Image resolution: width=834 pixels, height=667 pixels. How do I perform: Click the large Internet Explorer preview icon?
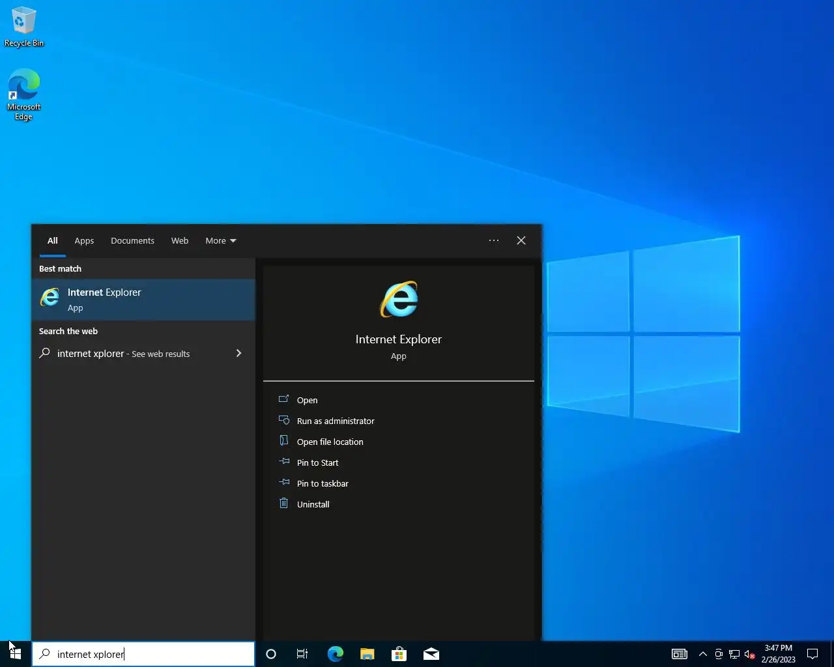[x=399, y=300]
